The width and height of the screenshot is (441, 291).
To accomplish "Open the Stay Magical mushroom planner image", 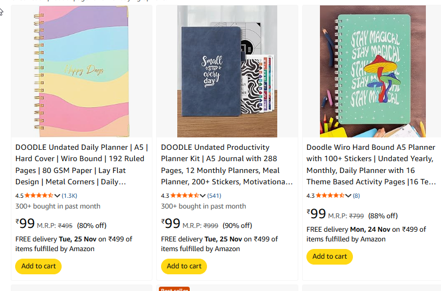I will pyautogui.click(x=372, y=72).
